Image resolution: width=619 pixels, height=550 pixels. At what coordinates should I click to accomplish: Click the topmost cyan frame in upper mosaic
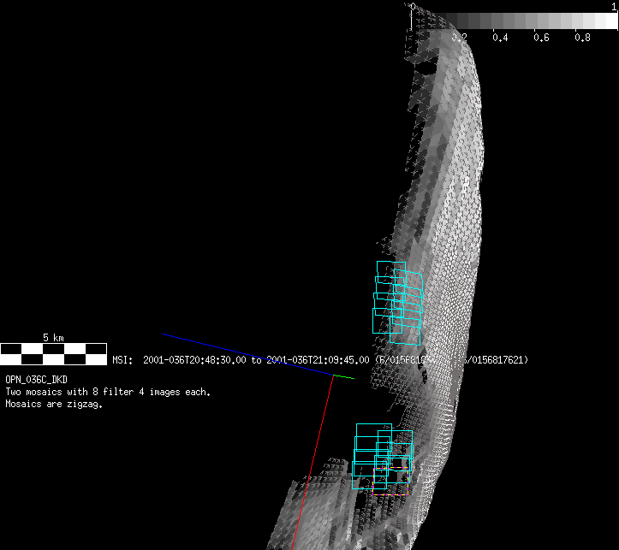[x=390, y=269]
